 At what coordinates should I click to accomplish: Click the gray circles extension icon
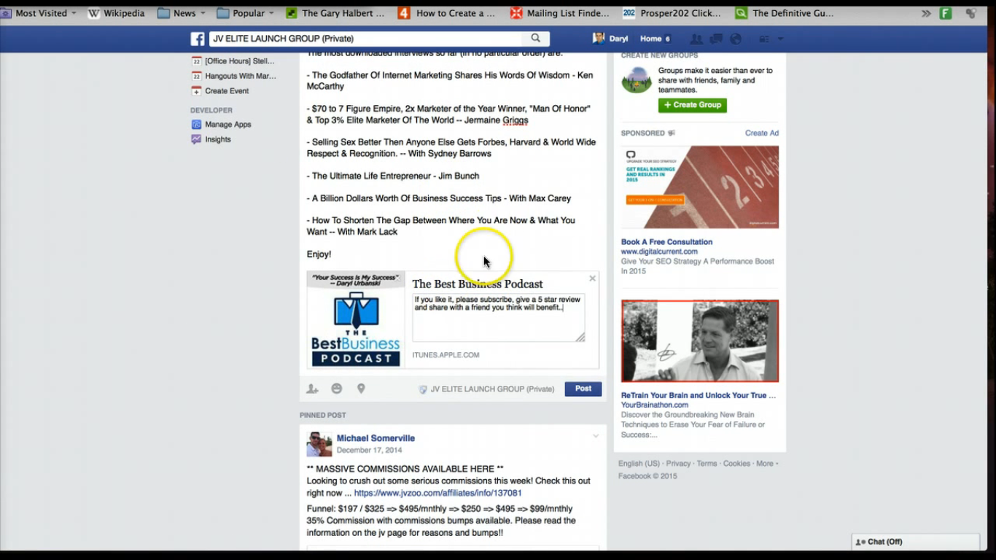pyautogui.click(x=971, y=13)
